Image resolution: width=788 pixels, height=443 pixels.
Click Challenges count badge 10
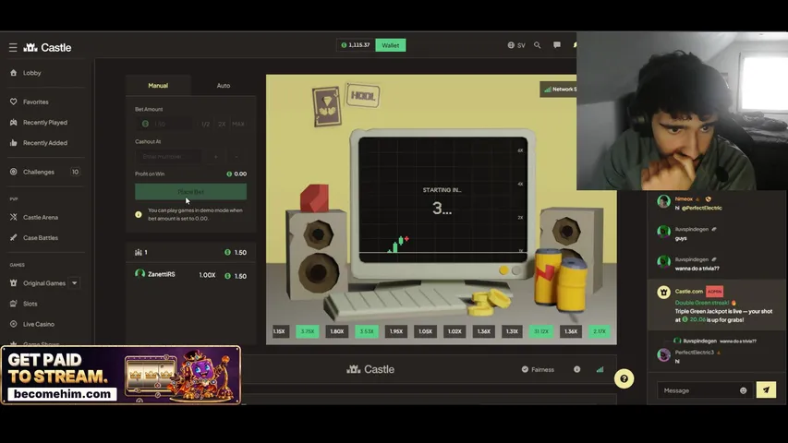click(75, 172)
